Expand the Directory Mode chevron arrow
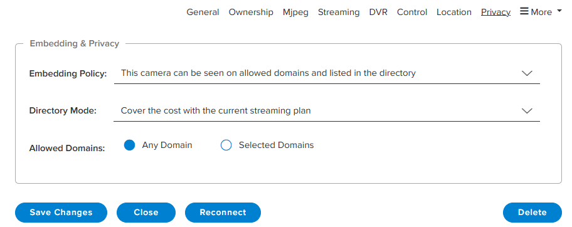The image size is (572, 227). tap(527, 111)
